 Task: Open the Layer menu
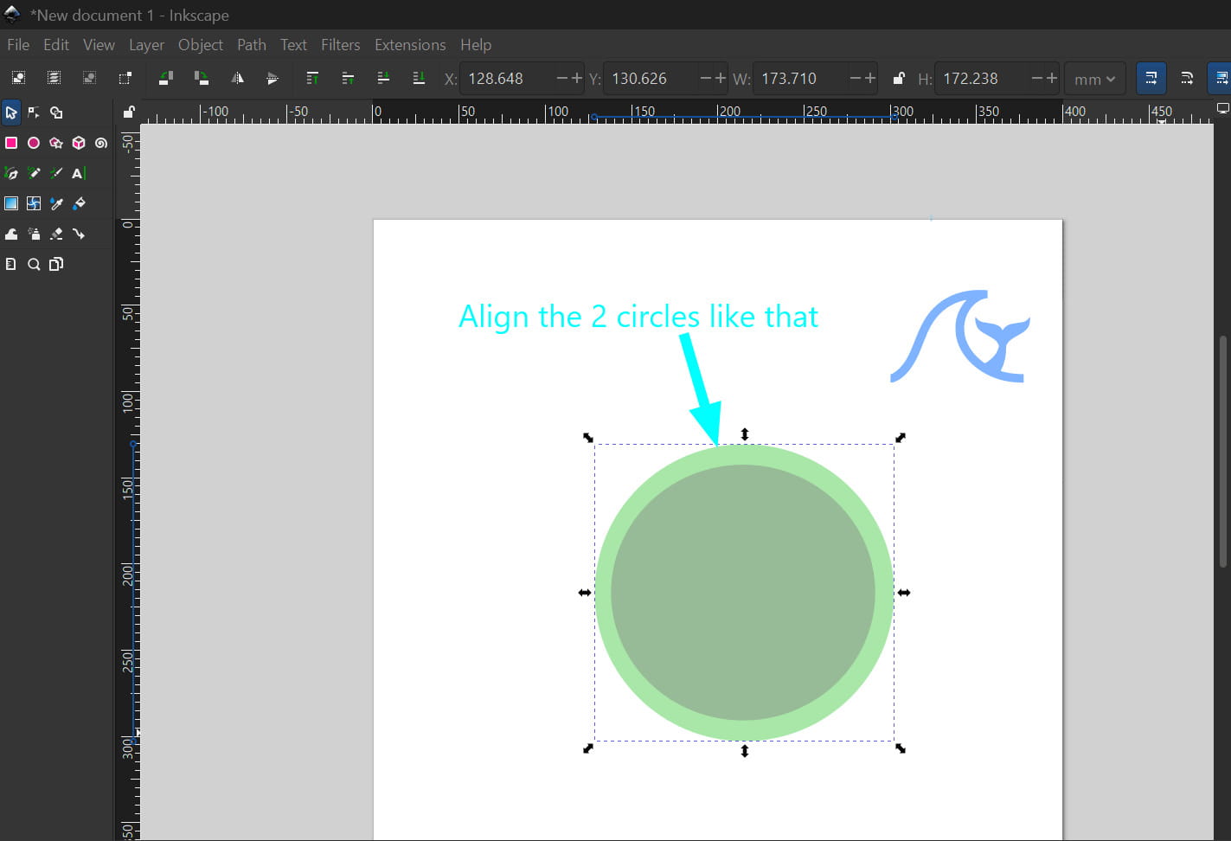click(x=146, y=45)
